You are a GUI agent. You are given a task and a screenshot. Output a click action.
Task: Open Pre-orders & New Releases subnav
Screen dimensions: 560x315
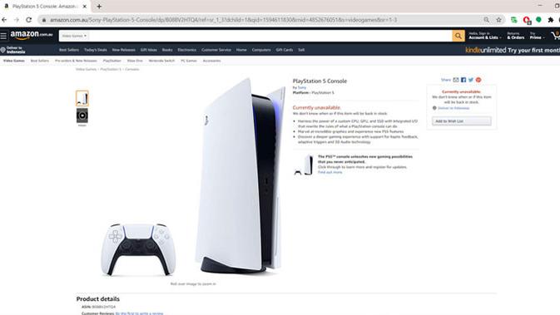(x=76, y=61)
